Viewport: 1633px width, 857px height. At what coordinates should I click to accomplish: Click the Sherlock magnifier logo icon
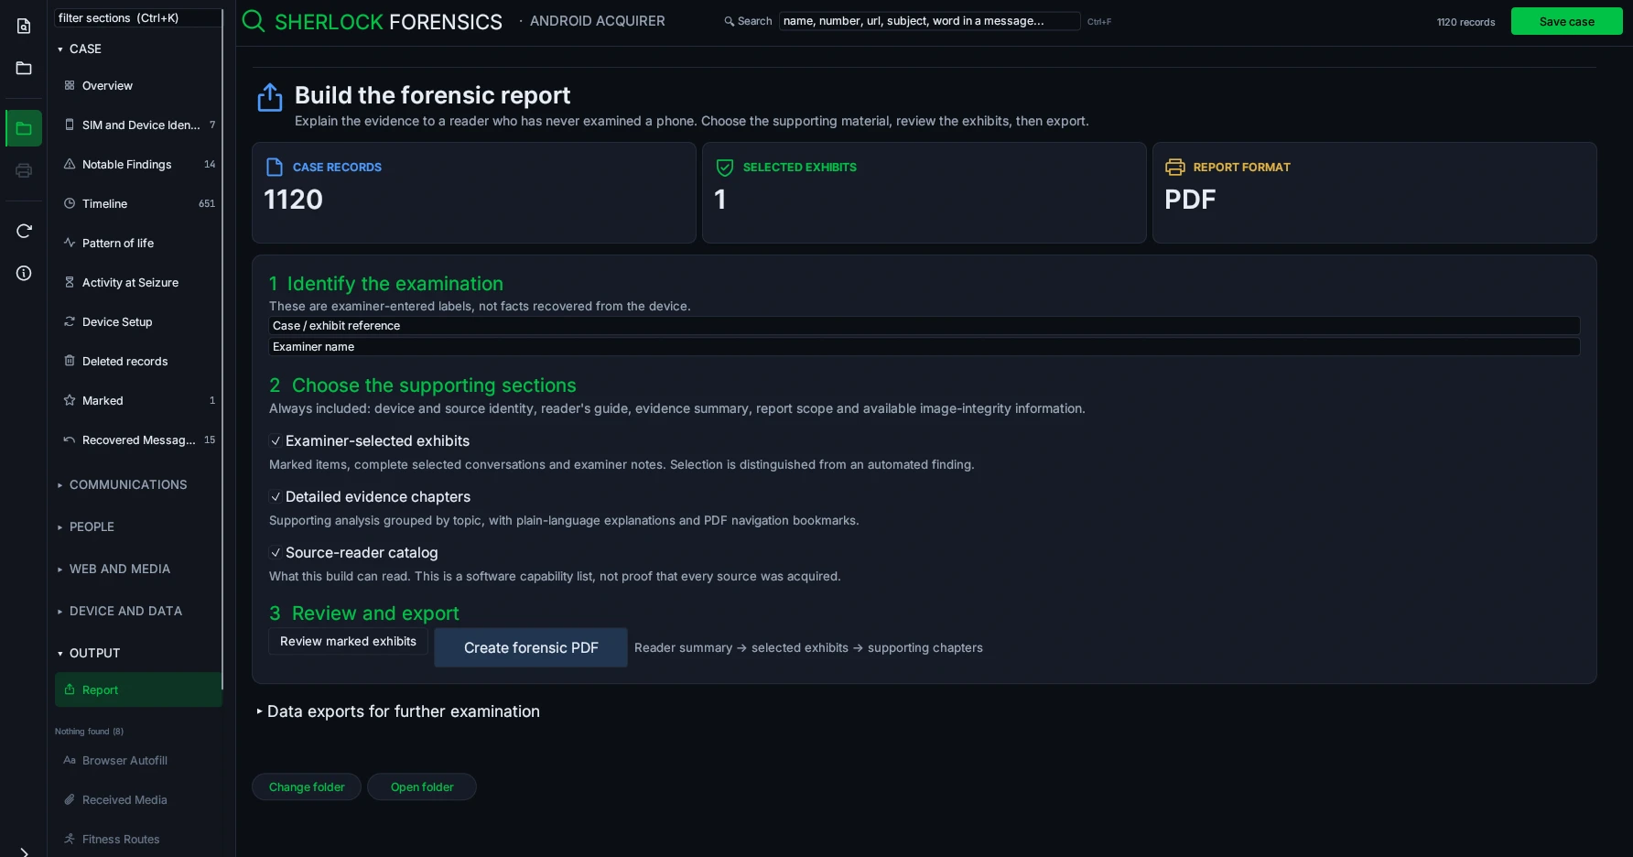point(254,21)
